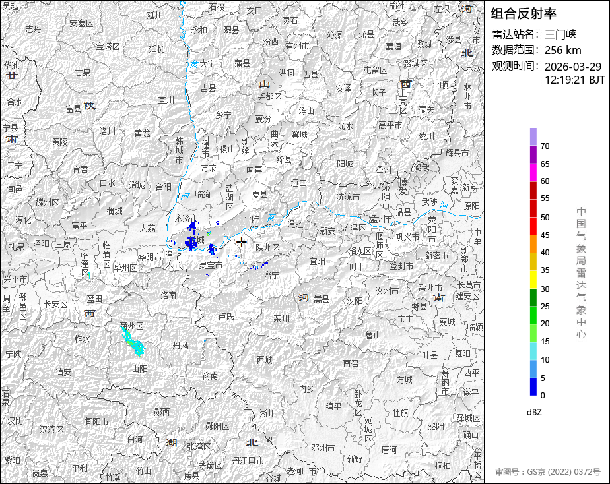The width and height of the screenshot is (610, 484).
Task: Pick the 10–15 dBZ cyan legend swatch
Action: tap(533, 351)
